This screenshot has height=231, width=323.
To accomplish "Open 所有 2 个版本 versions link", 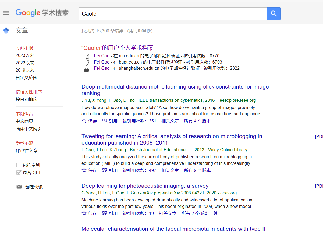I will (195, 213).
